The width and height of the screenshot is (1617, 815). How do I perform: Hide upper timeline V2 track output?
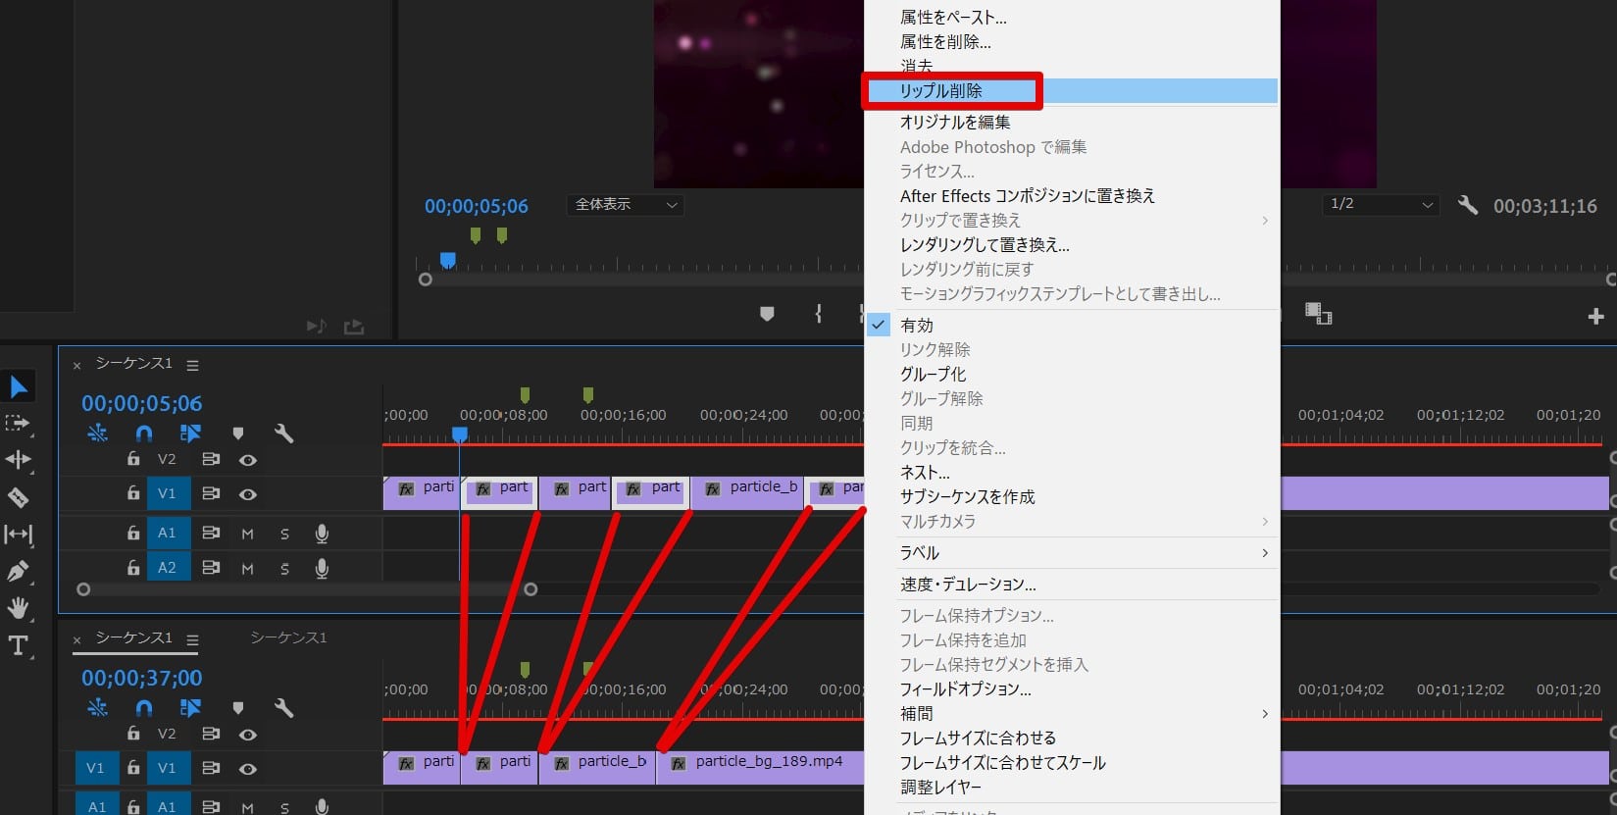(x=248, y=459)
